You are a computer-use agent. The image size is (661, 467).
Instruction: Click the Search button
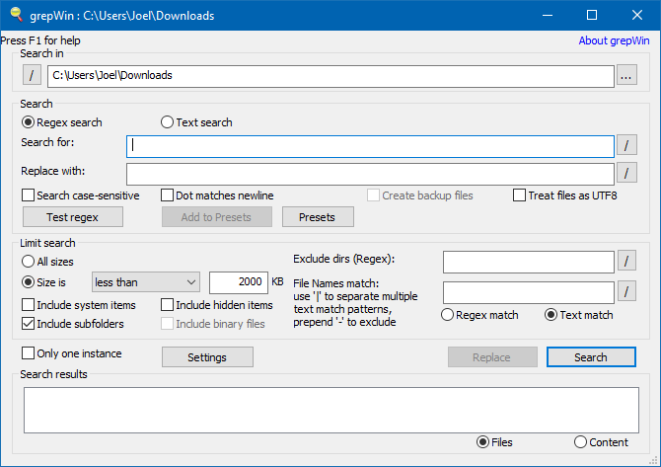591,357
